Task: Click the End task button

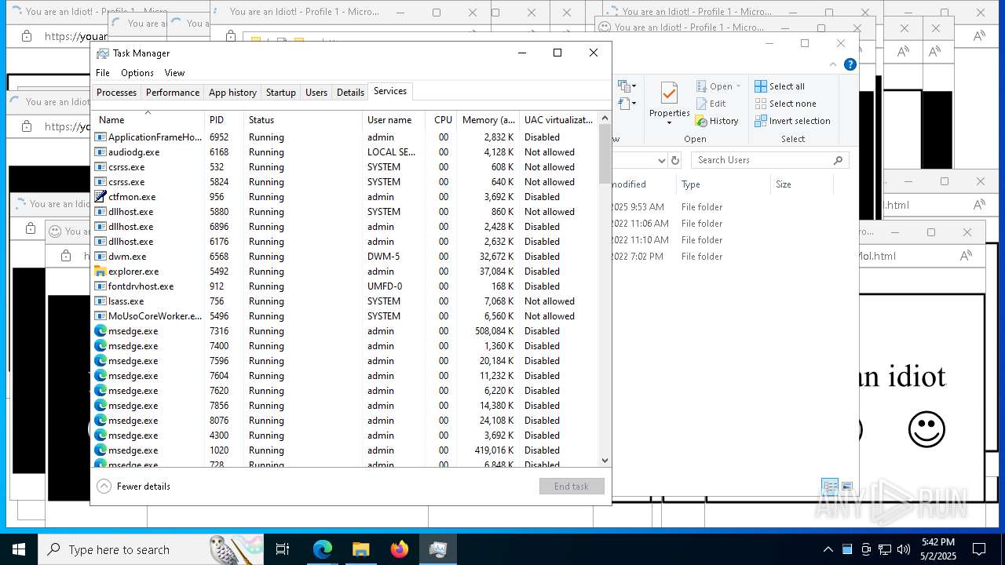Action: coord(572,487)
